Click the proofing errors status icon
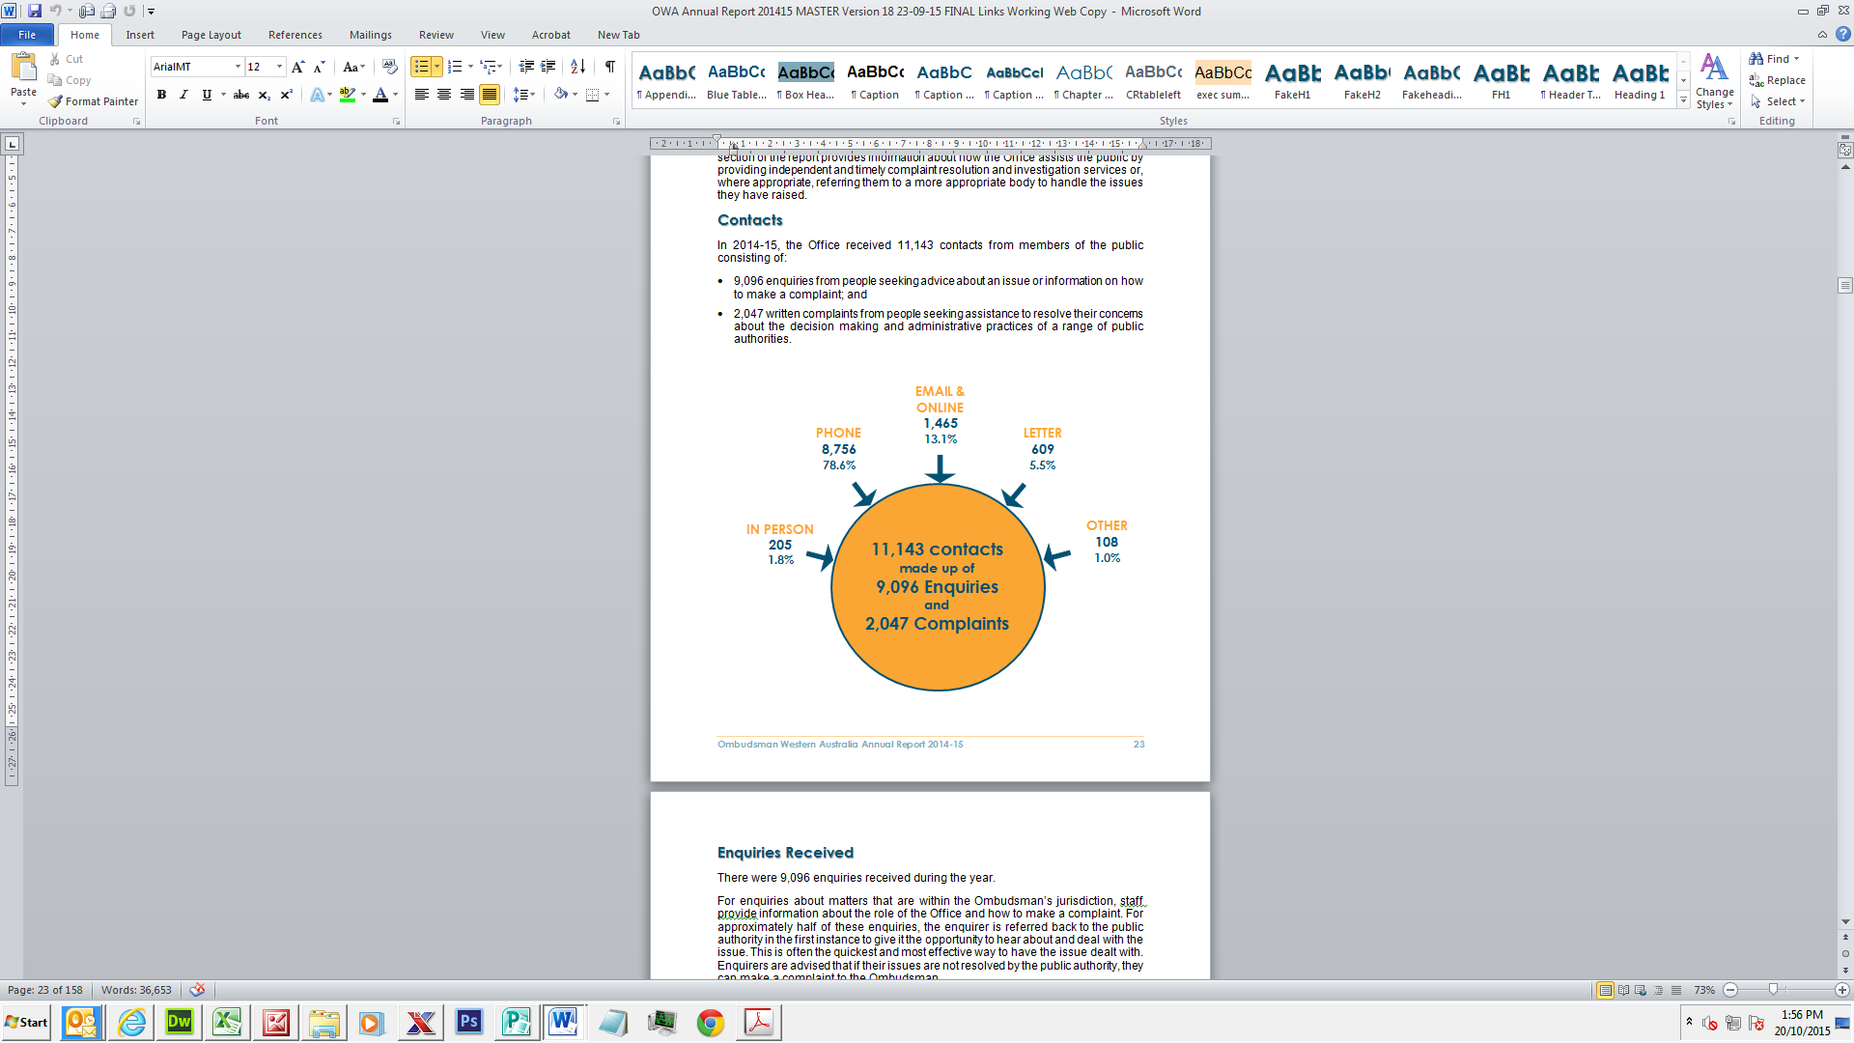This screenshot has height=1043, width=1854. click(x=197, y=990)
